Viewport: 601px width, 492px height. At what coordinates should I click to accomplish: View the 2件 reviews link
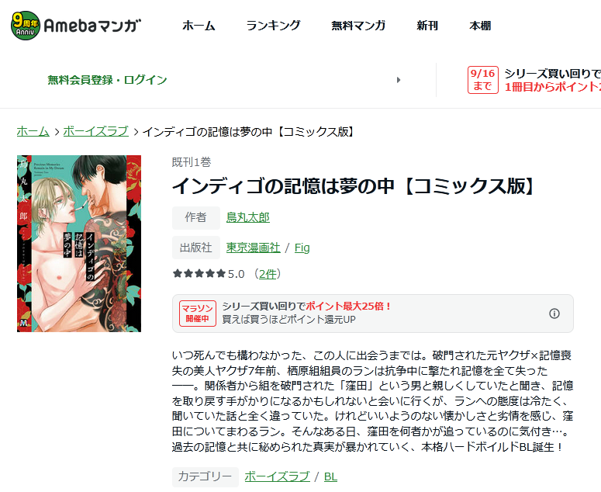click(x=268, y=274)
